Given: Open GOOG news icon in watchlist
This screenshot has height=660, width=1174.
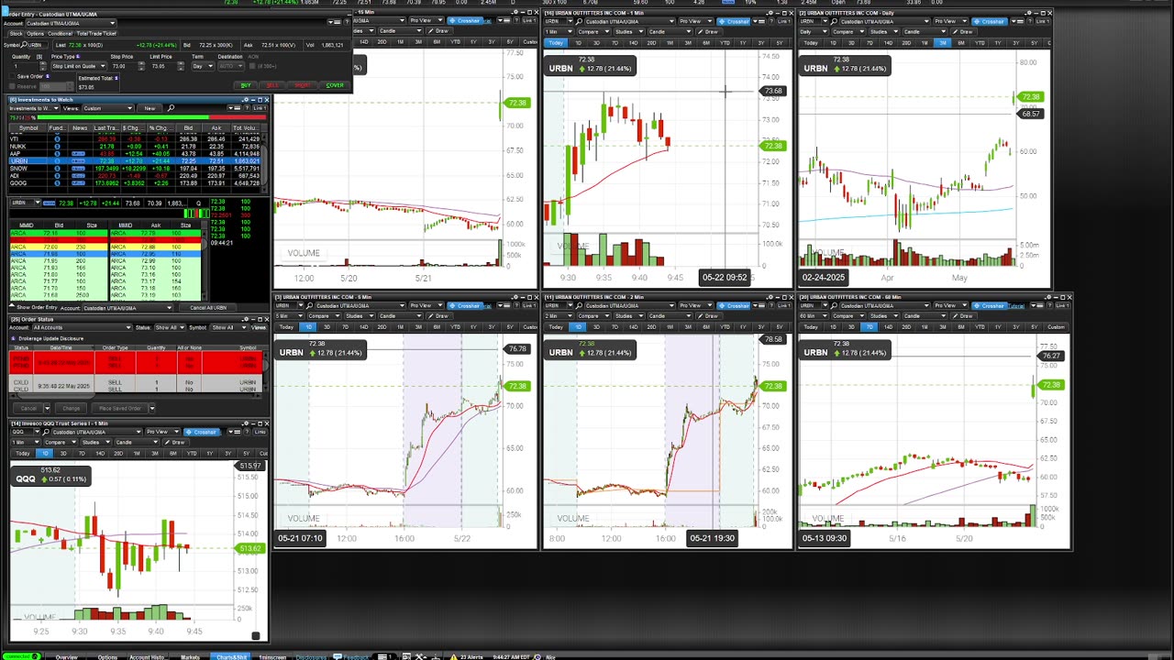Looking at the screenshot, I should [x=79, y=183].
